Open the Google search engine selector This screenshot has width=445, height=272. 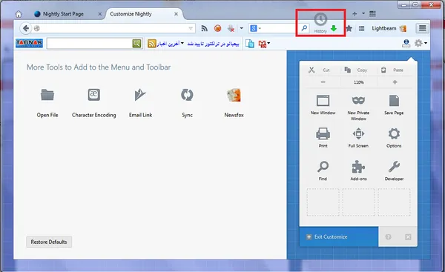click(x=255, y=28)
